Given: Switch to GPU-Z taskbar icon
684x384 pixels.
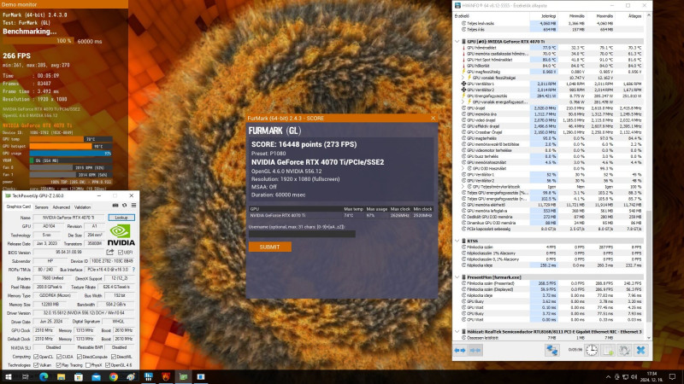Looking at the screenshot, I should 183,376.
